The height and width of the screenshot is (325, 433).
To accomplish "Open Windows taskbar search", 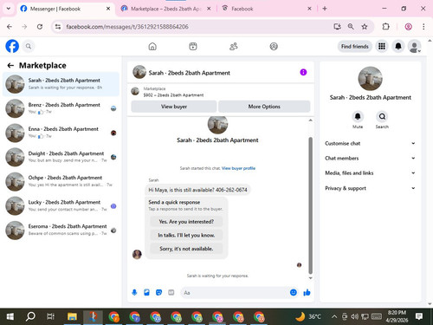I will tap(30, 316).
